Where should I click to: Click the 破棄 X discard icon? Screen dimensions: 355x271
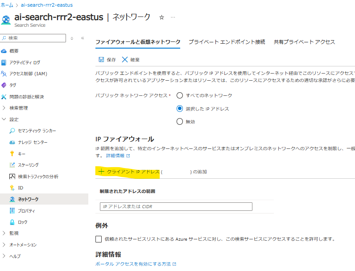[125, 59]
